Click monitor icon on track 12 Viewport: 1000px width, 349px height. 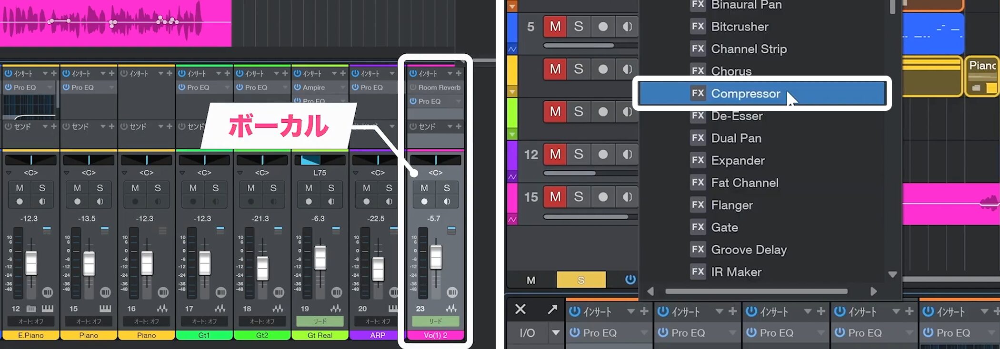[627, 154]
